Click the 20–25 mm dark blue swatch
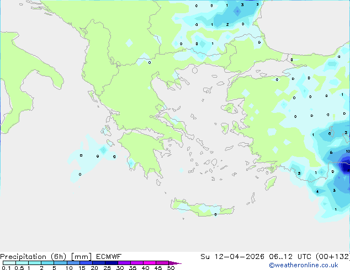Screen dimensions: 350x270 coord(98,263)
